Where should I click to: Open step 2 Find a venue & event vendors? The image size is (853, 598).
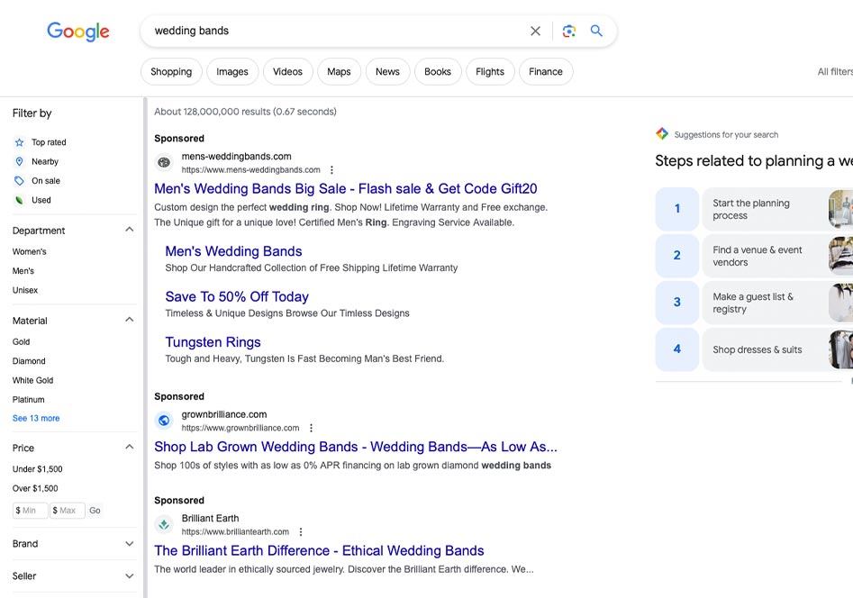point(755,256)
